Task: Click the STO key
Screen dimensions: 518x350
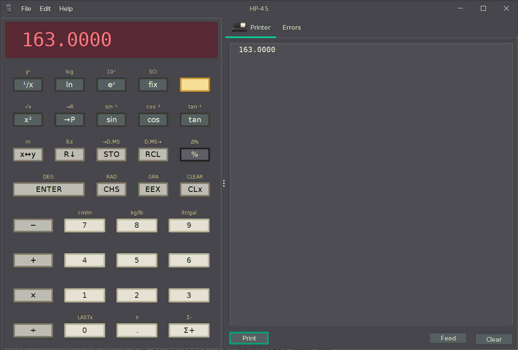Action: (x=111, y=154)
